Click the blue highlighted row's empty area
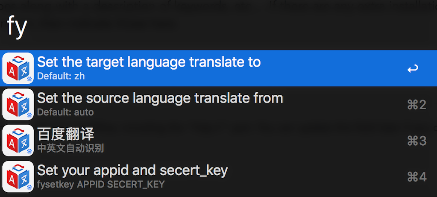 333,68
